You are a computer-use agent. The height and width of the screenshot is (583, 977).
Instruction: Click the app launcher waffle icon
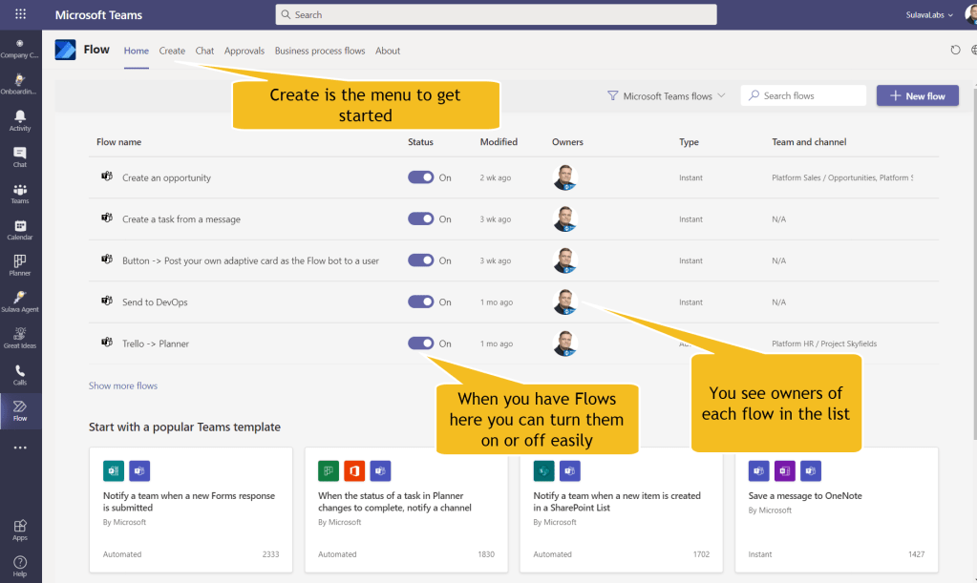(x=20, y=14)
